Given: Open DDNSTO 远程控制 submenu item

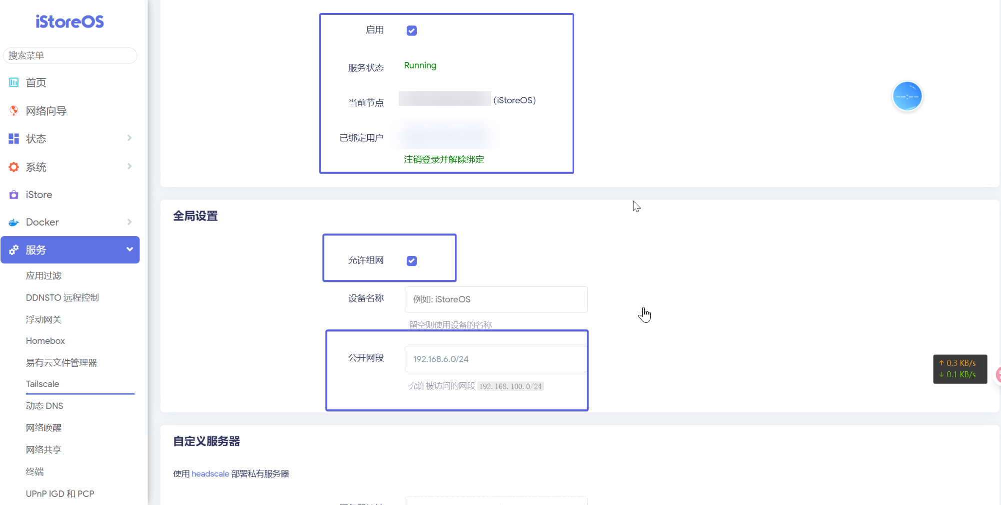Looking at the screenshot, I should coord(62,297).
